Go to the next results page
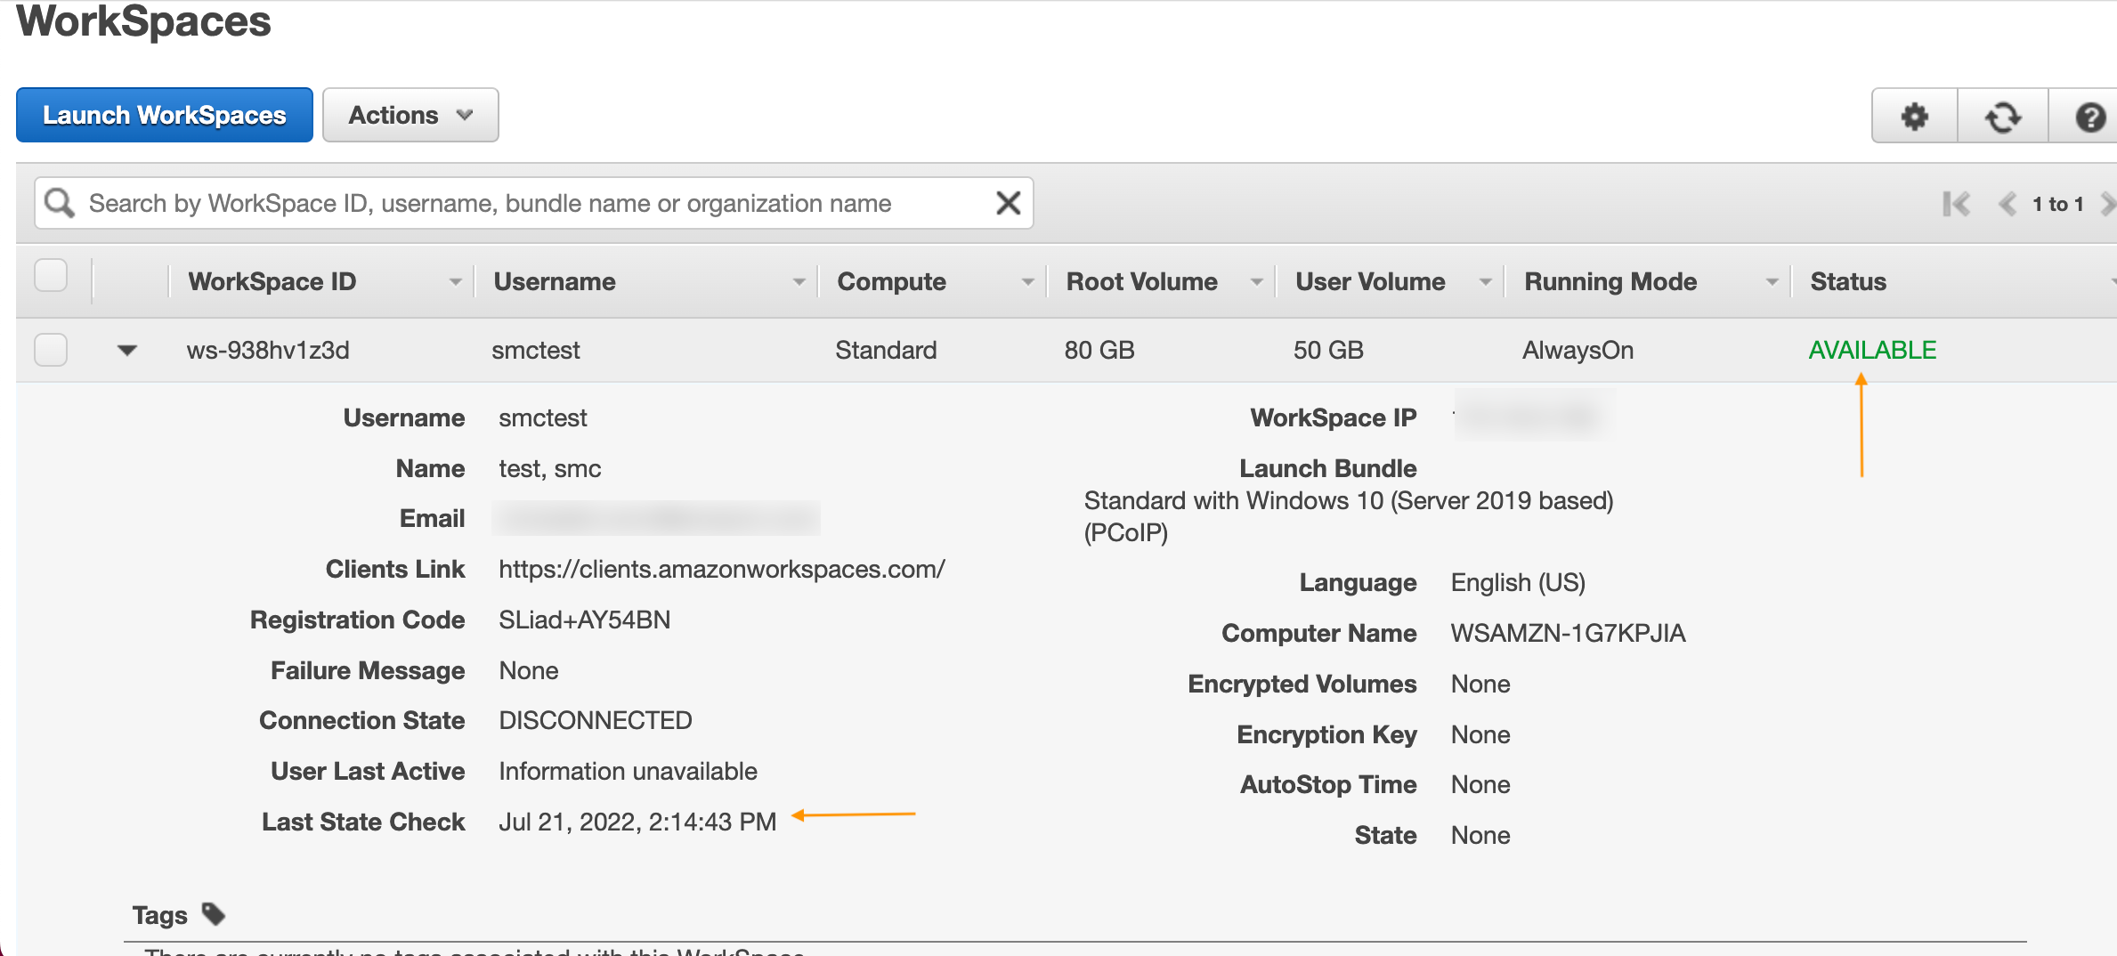 click(x=2109, y=204)
